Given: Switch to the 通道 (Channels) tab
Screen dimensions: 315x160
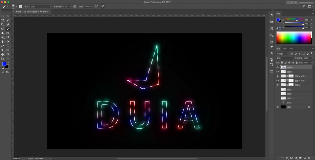Looking at the screenshot, I should (x=285, y=49).
